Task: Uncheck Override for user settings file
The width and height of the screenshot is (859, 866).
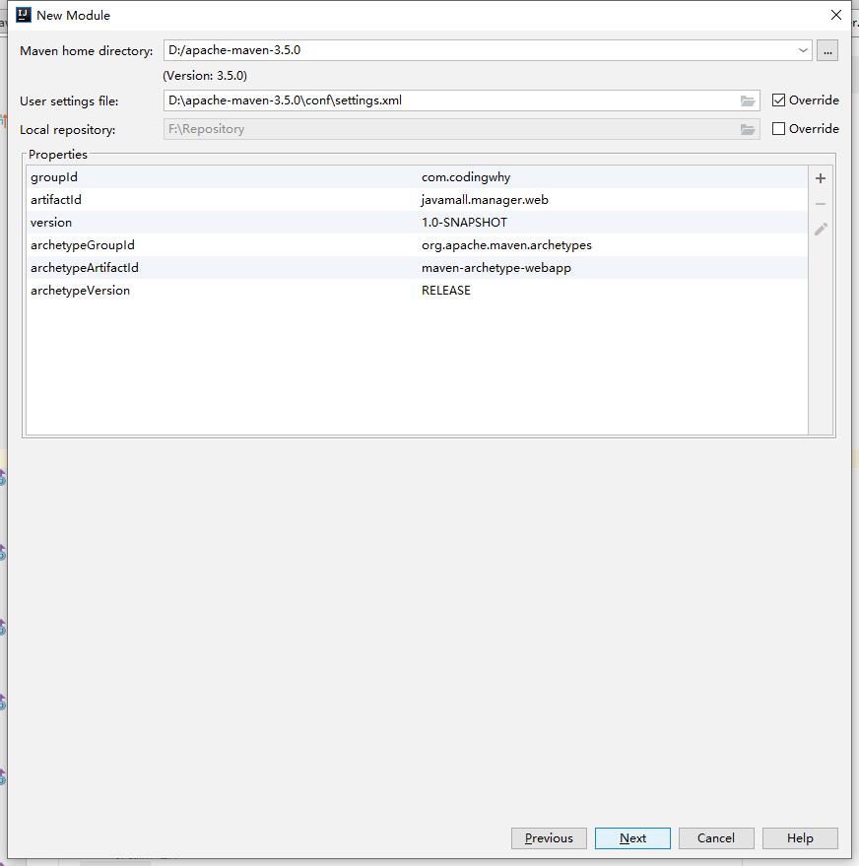Action: (779, 100)
